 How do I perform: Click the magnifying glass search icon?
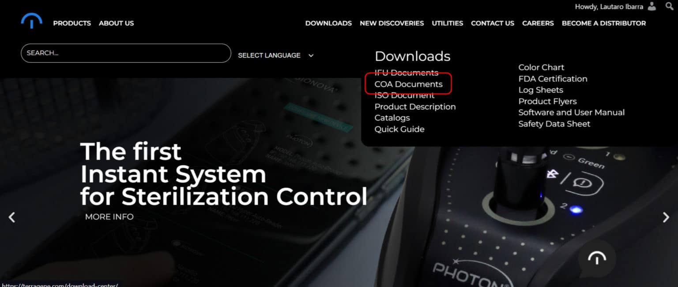click(x=670, y=7)
